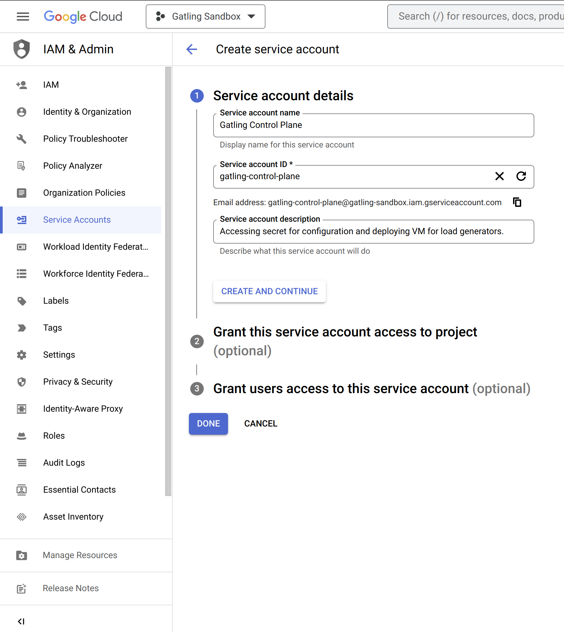Viewport: 564px width, 632px height.
Task: Regenerate the Service account ID
Action: [521, 176]
